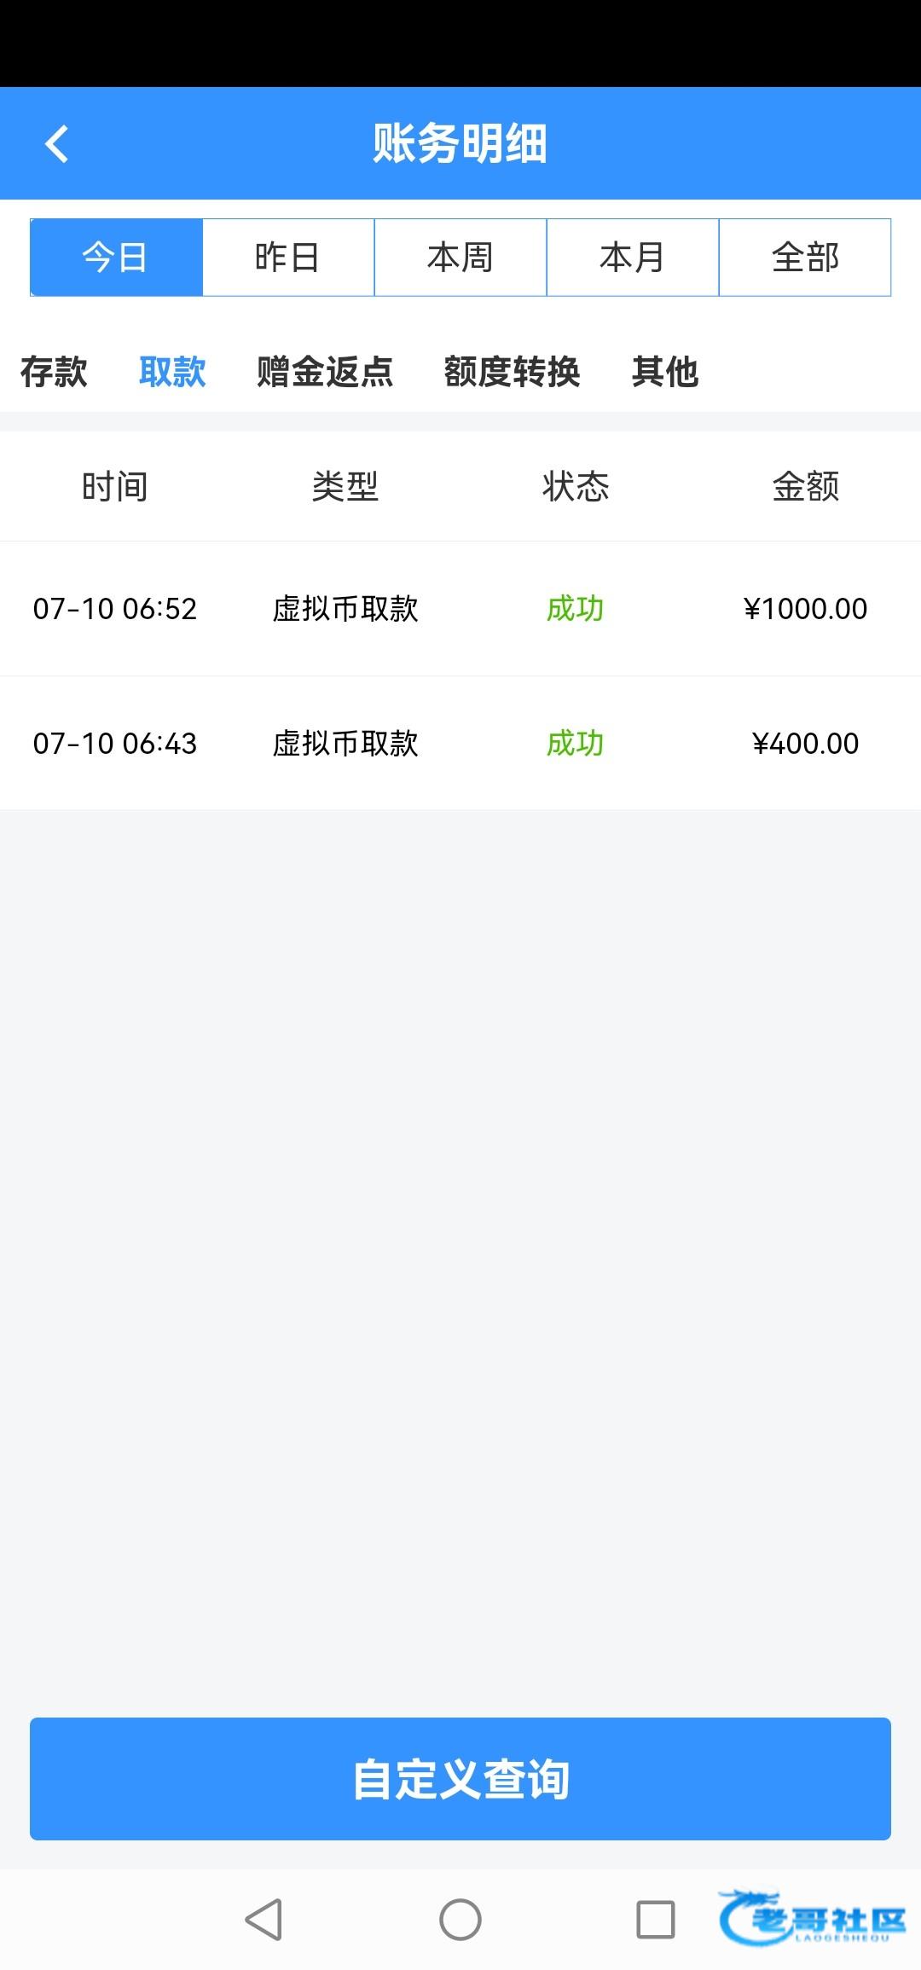Open the 存款 category tab

click(54, 372)
